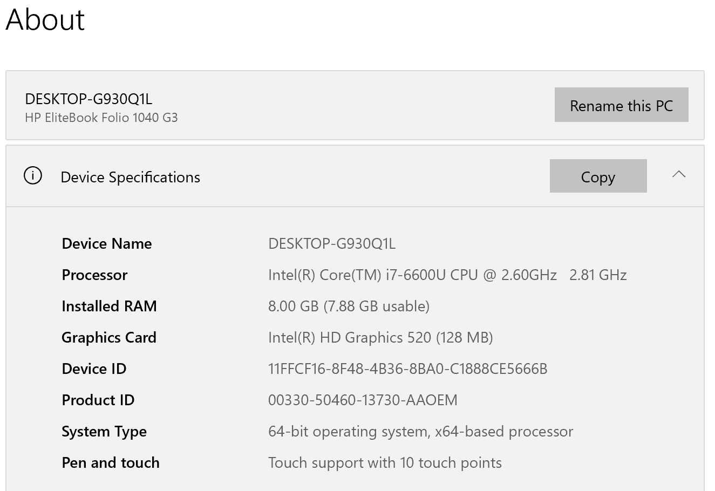Click the DESKTOP-G930Q1L PC name header

pyautogui.click(x=88, y=99)
